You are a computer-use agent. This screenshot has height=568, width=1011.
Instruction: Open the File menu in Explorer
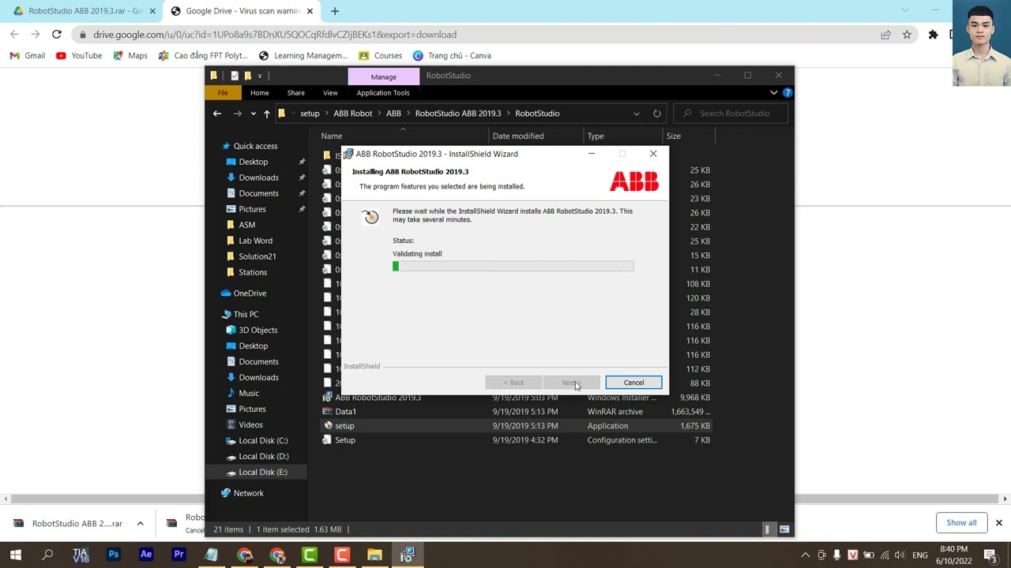point(223,92)
